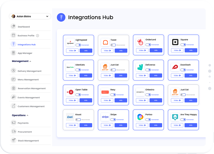Click the Menu Management icon
Viewport: 214px width, 154px height.
[x=13, y=80]
